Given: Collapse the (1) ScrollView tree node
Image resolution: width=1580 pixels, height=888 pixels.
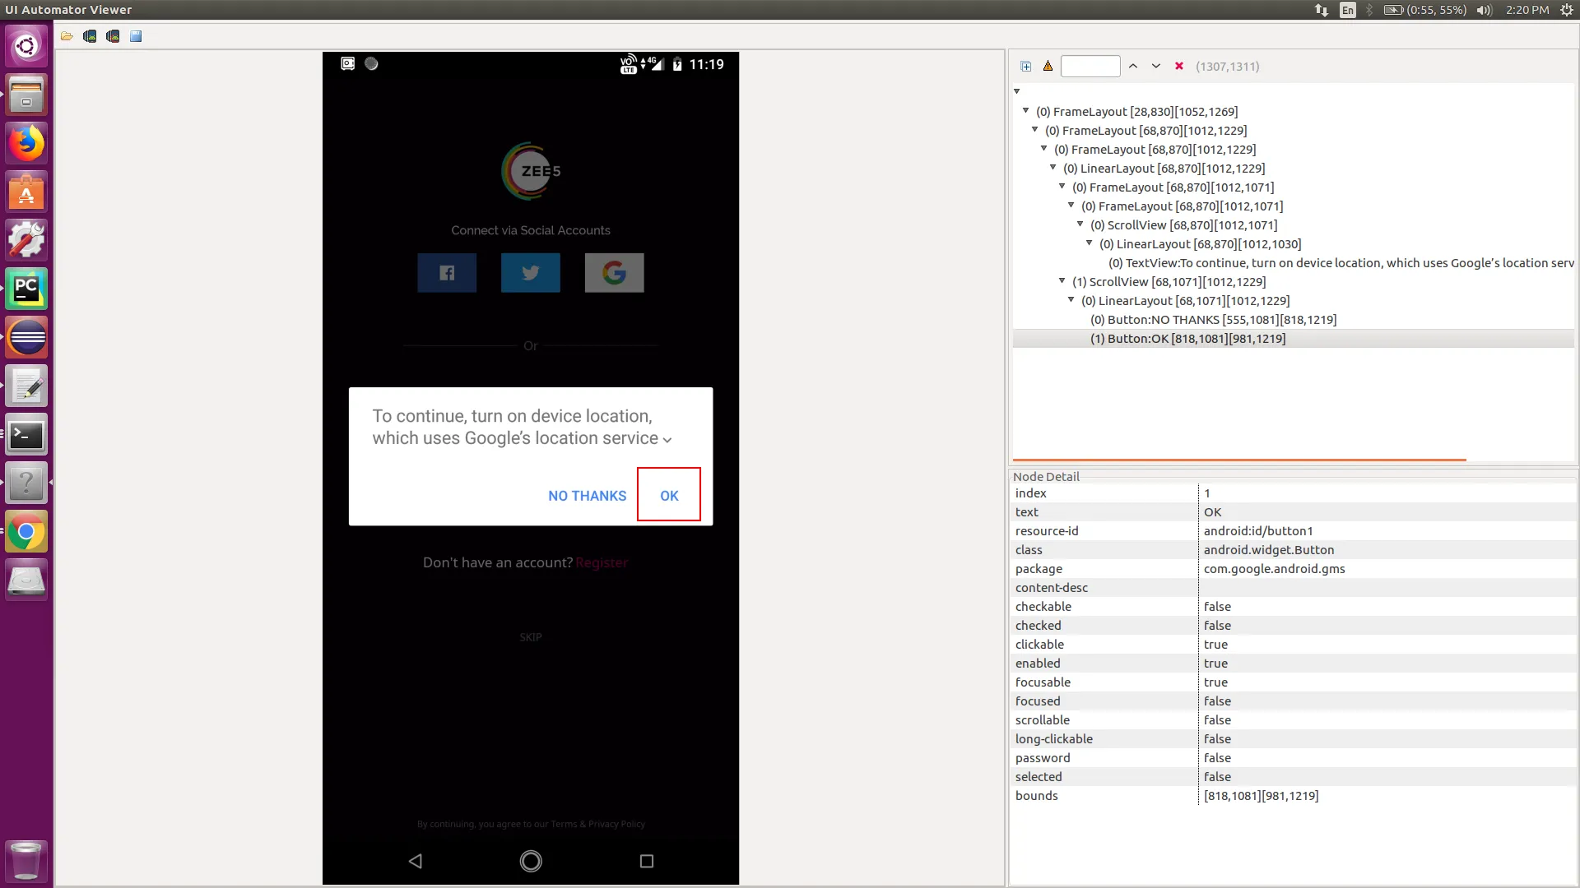Looking at the screenshot, I should pyautogui.click(x=1062, y=281).
